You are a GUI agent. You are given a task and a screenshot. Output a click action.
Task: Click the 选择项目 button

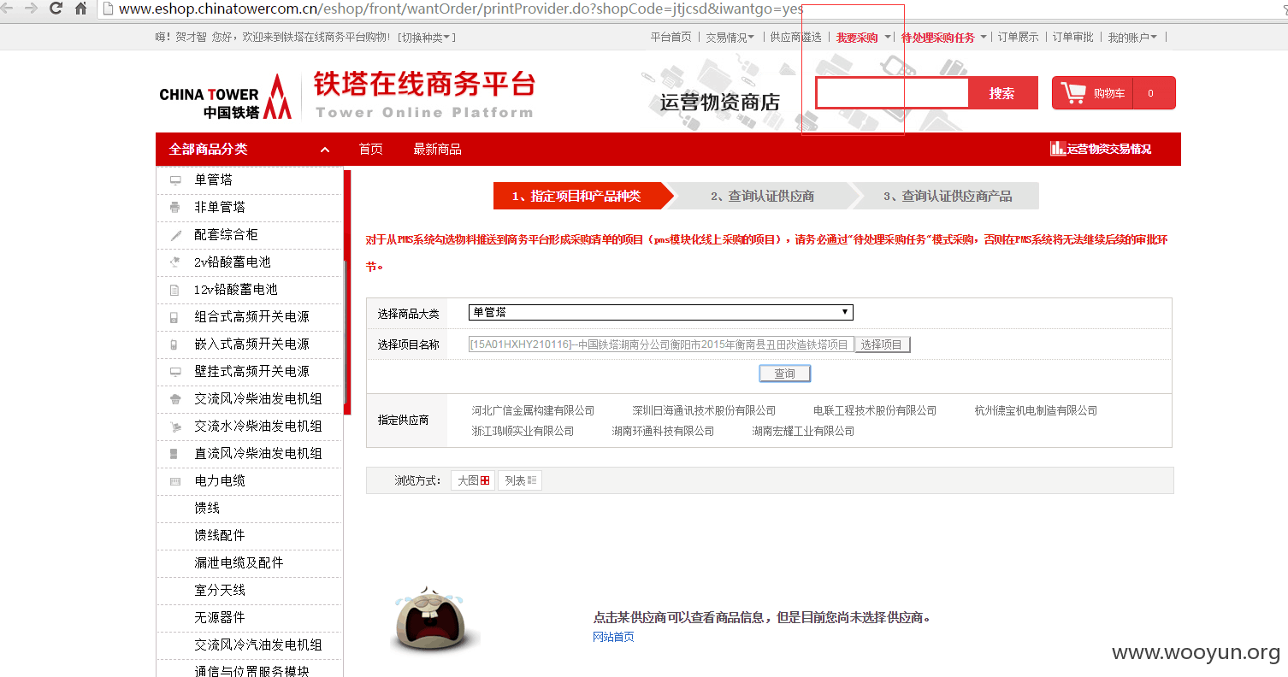[882, 344]
